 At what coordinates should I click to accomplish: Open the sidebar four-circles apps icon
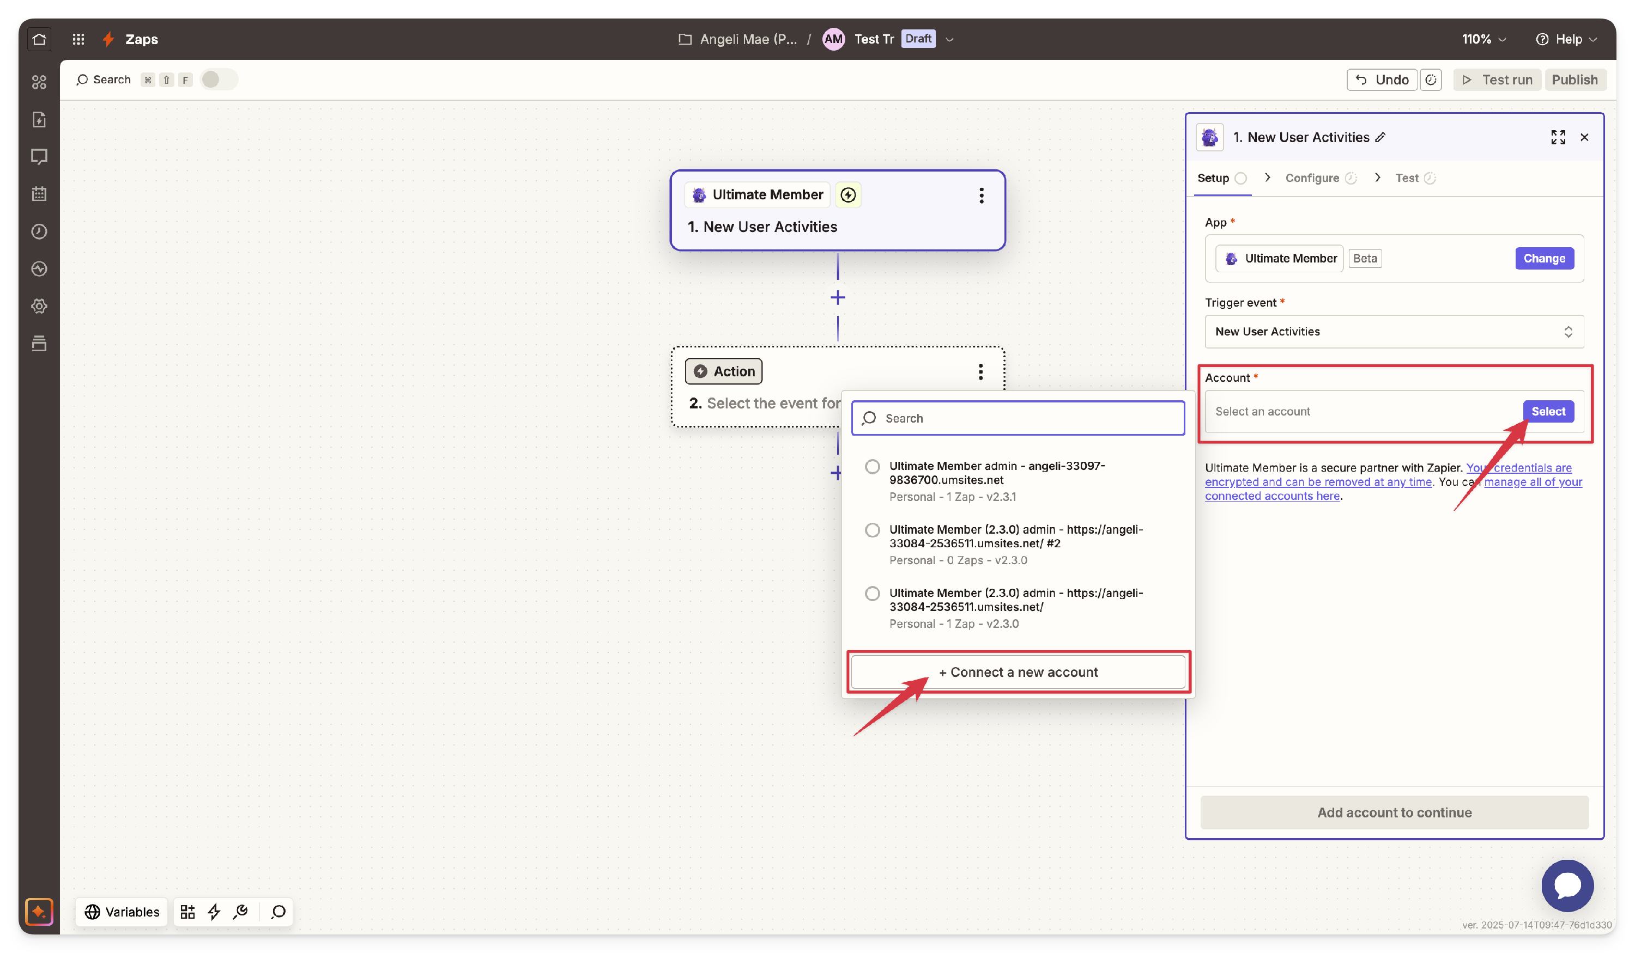click(39, 82)
